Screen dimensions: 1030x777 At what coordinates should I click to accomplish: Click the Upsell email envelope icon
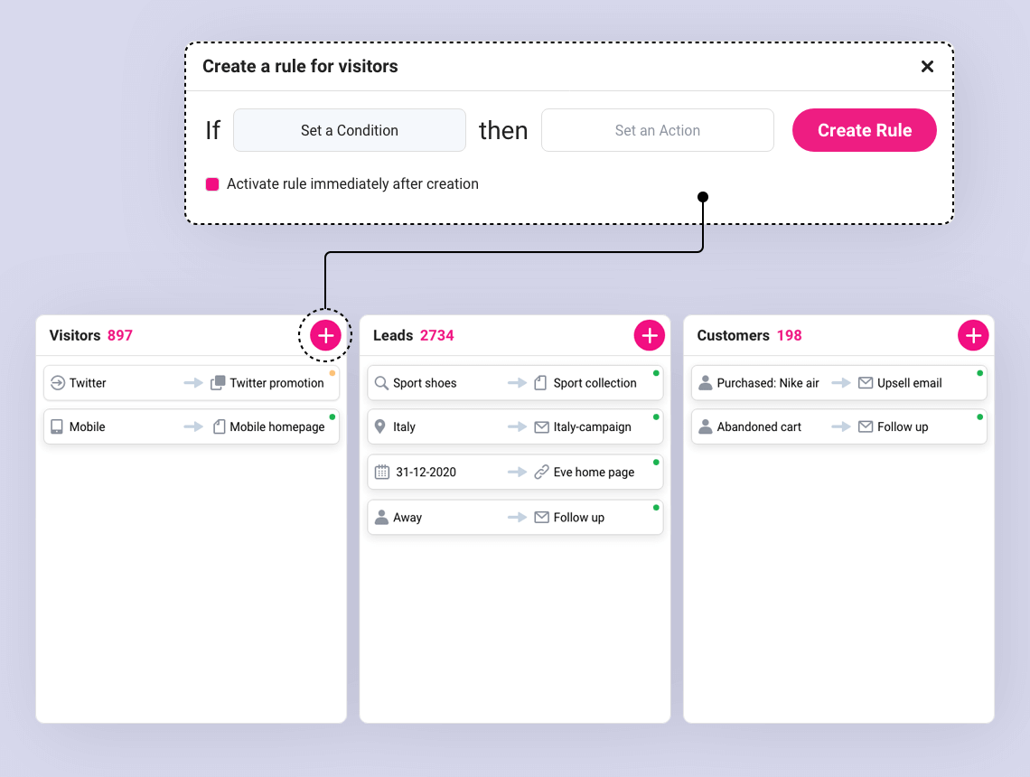[866, 383]
